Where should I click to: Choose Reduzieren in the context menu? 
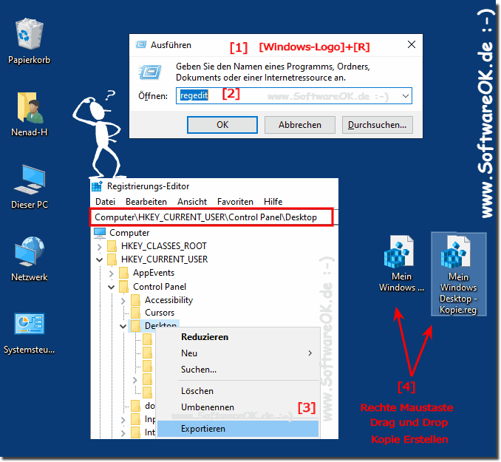click(x=239, y=337)
